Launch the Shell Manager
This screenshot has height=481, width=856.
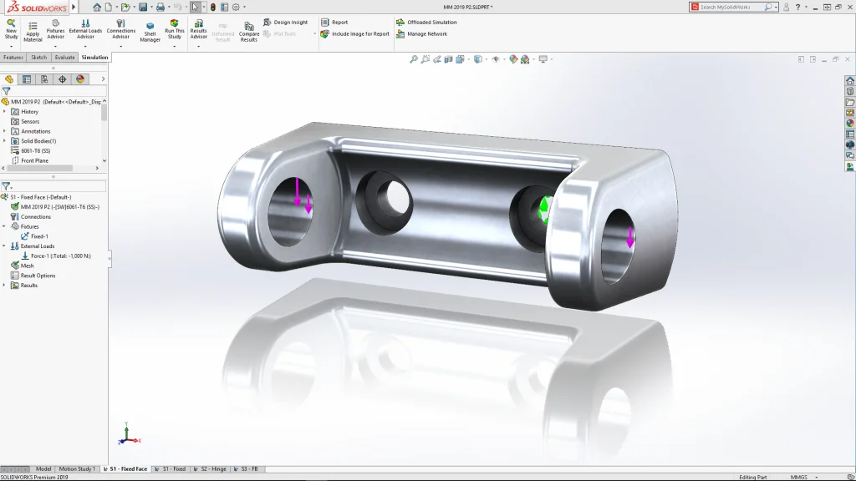pyautogui.click(x=150, y=32)
